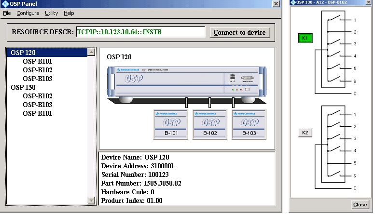Open the Utility menu
Image resolution: width=375 pixels, height=214 pixels.
(51, 13)
